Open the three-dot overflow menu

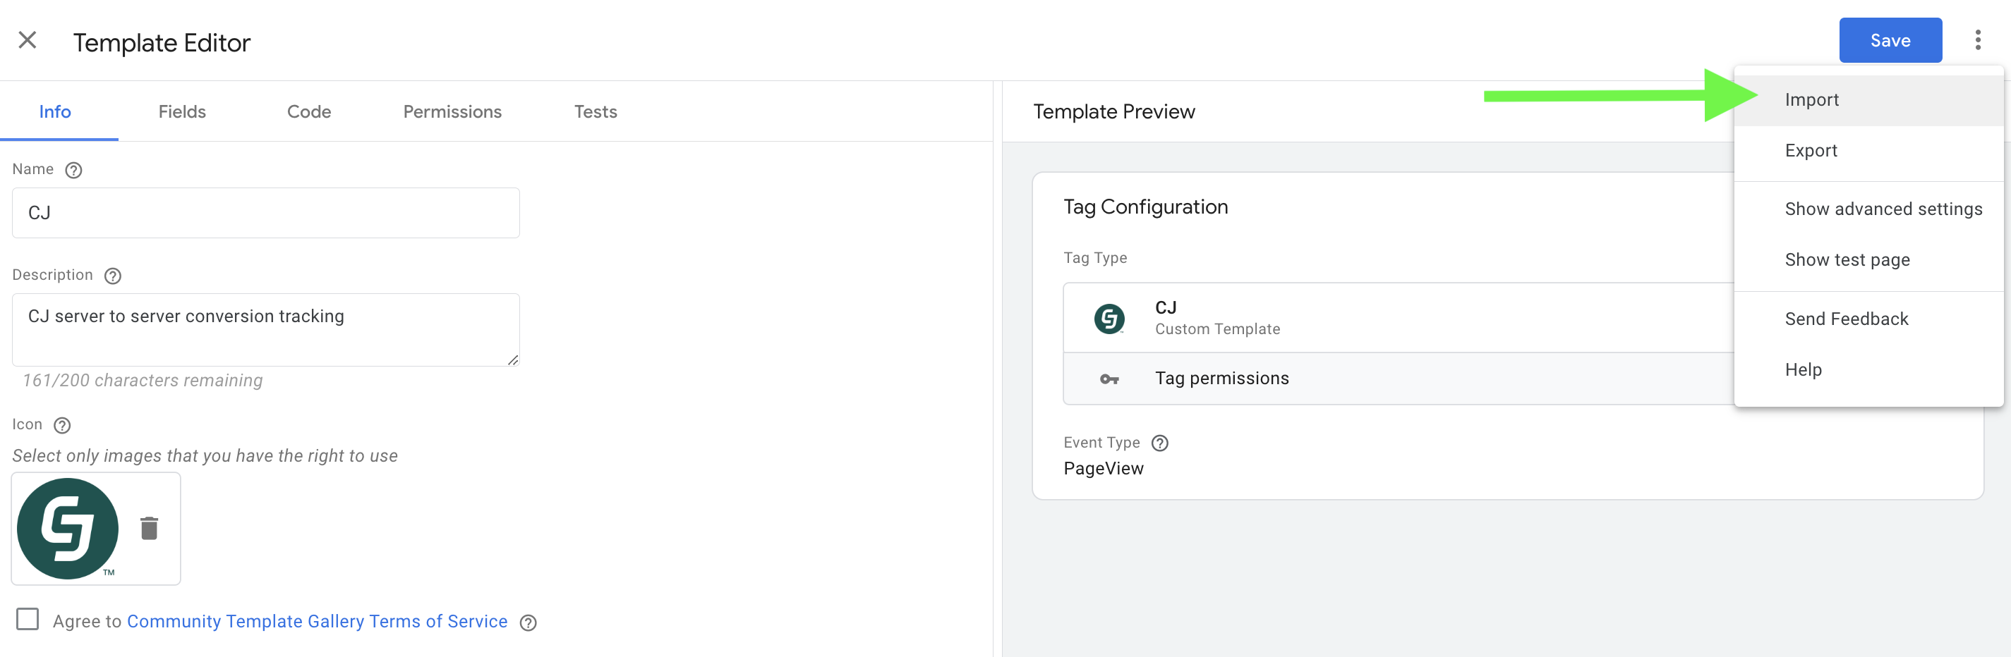tap(1980, 39)
